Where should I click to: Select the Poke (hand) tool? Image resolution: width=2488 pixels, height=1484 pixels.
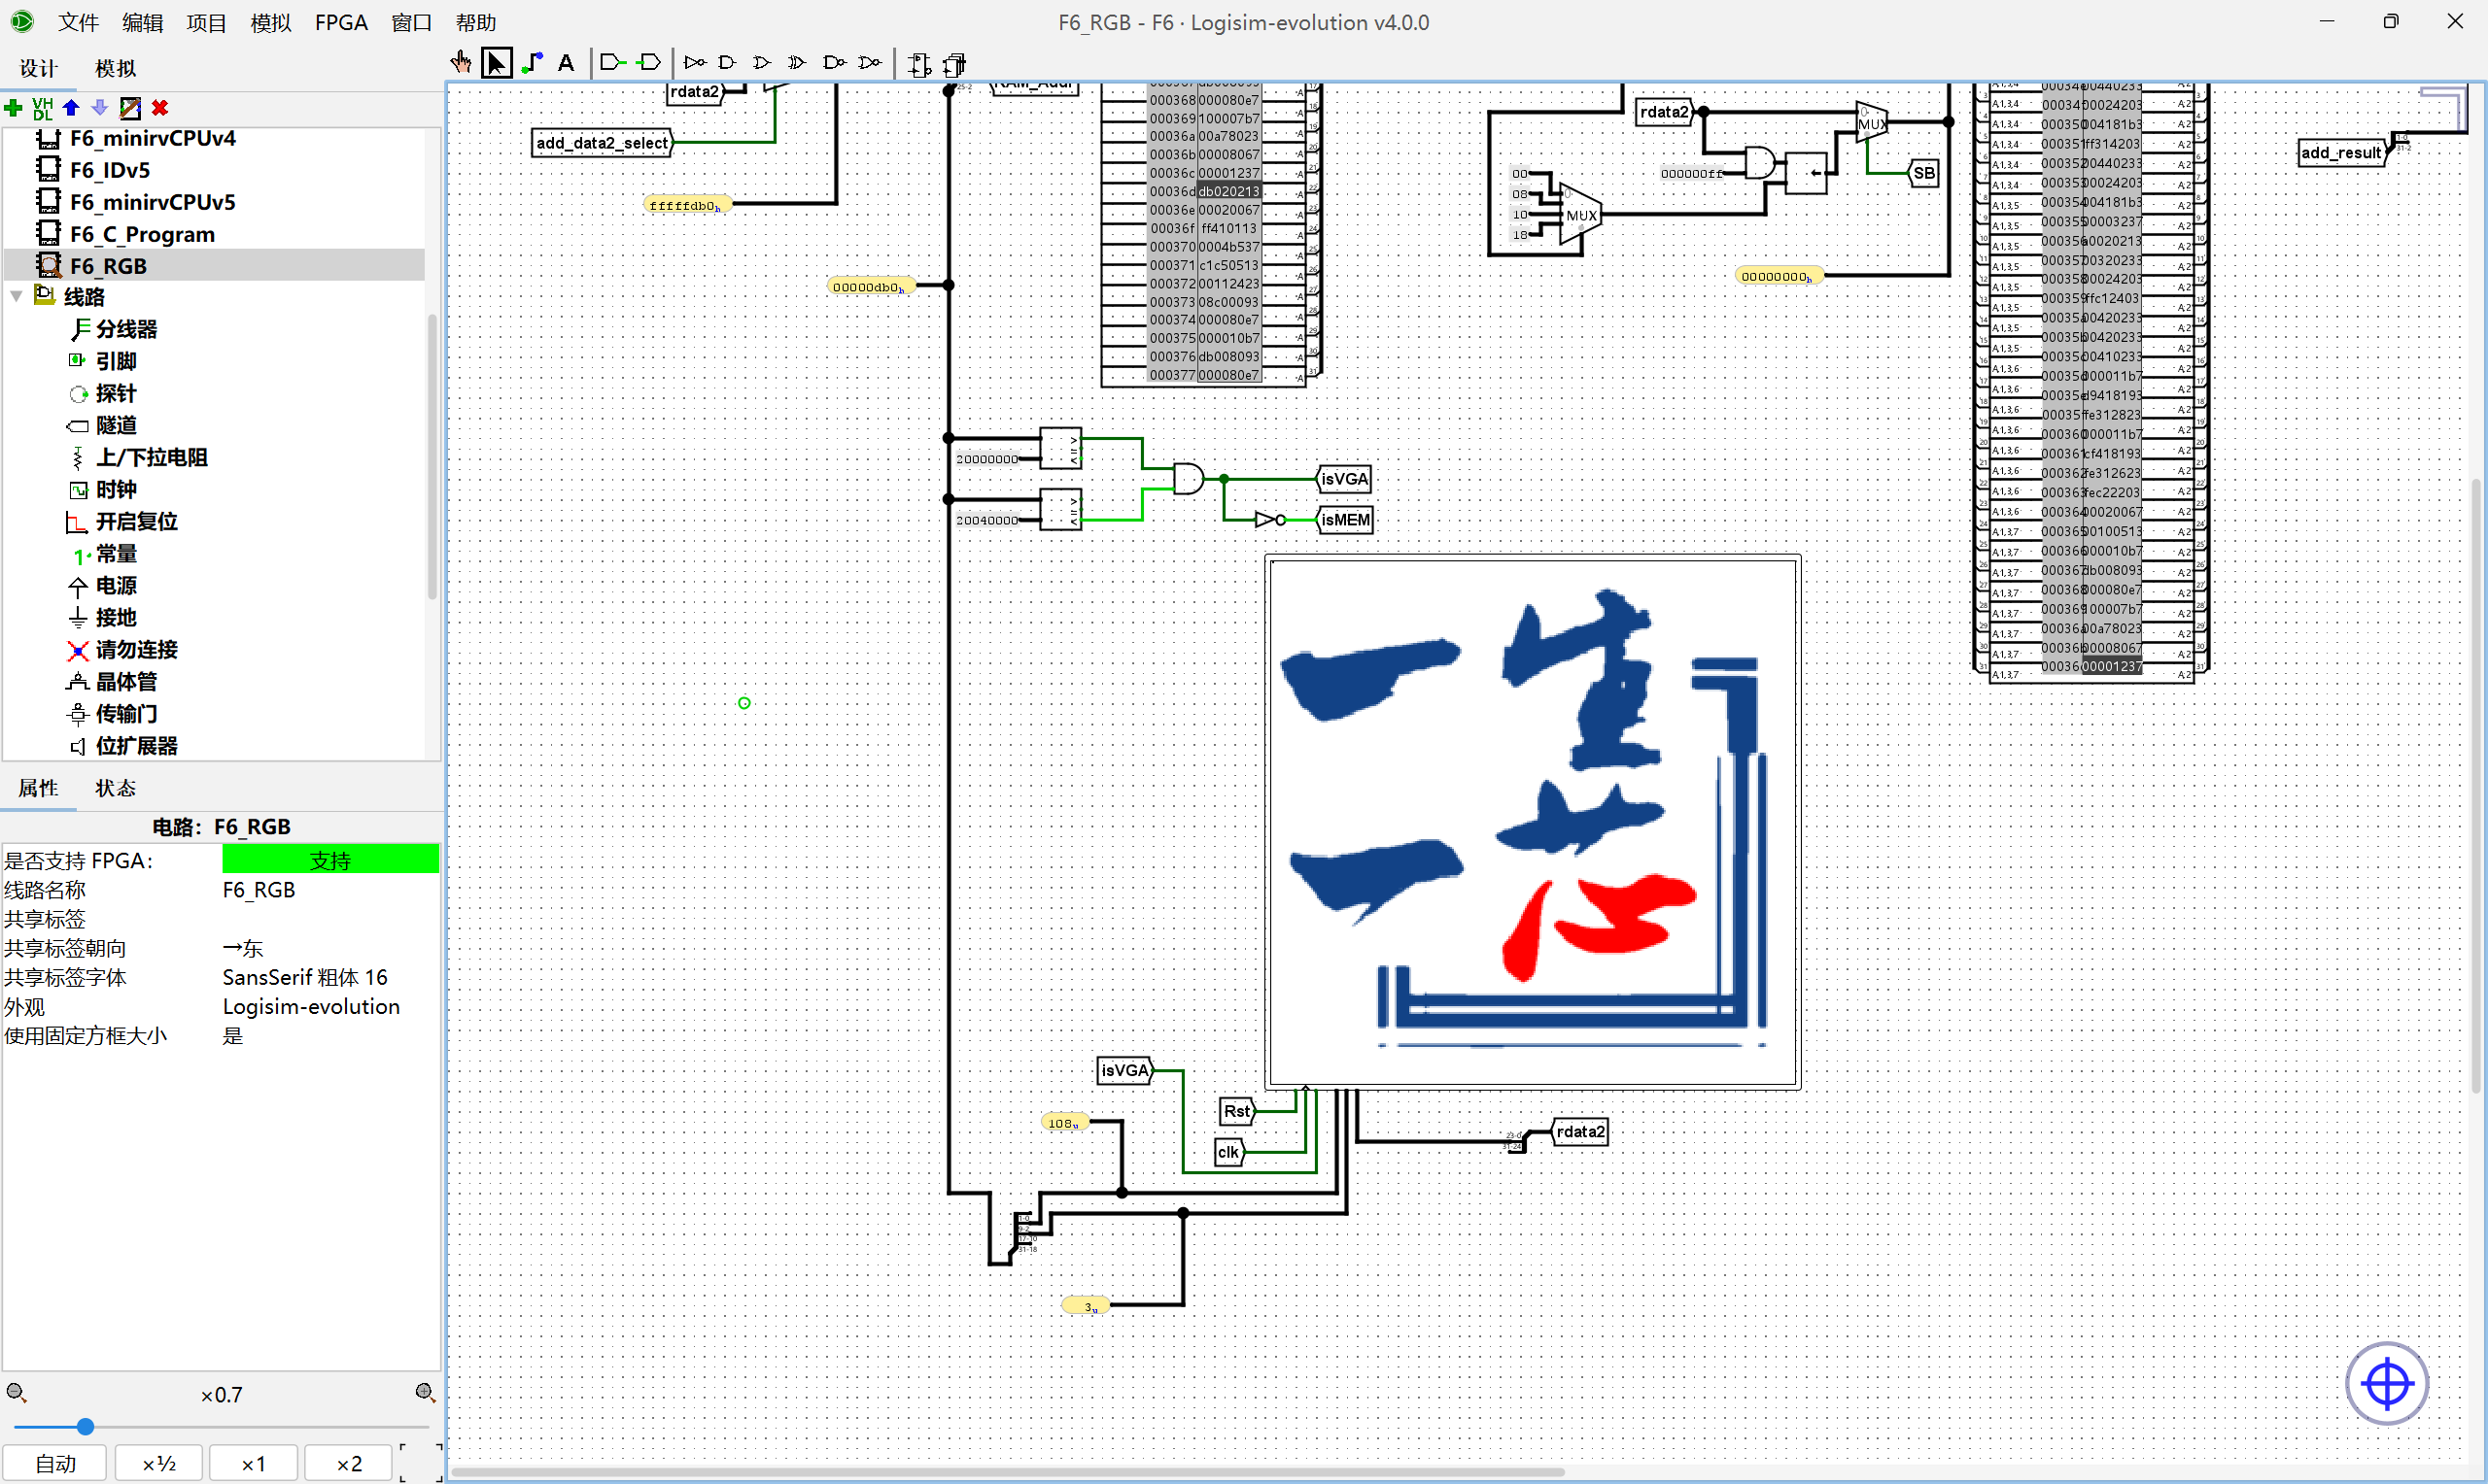(461, 63)
